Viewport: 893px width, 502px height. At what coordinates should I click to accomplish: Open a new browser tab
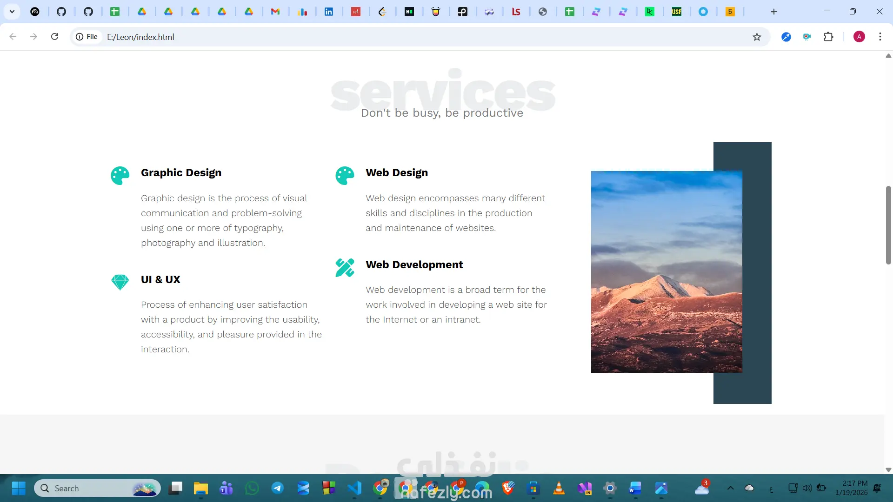pos(774,12)
